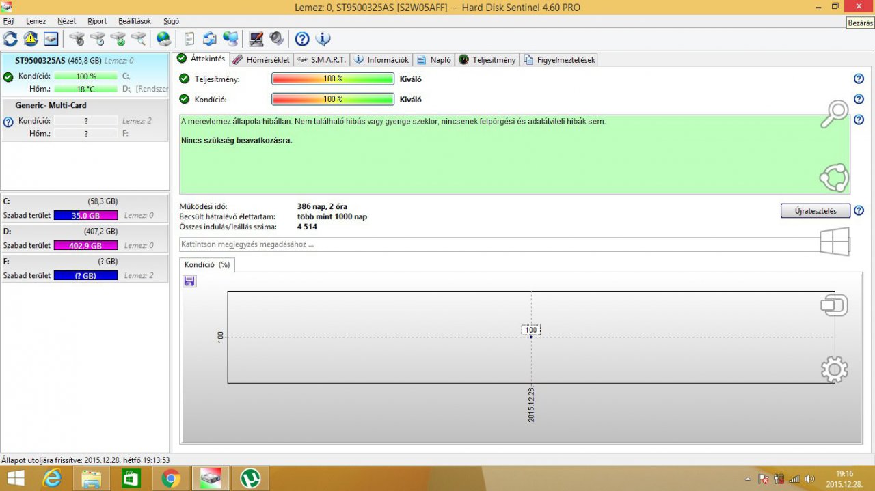Click the note field Kattintson megjegyzés megadásához
The height and width of the screenshot is (491, 875).
[x=500, y=244]
